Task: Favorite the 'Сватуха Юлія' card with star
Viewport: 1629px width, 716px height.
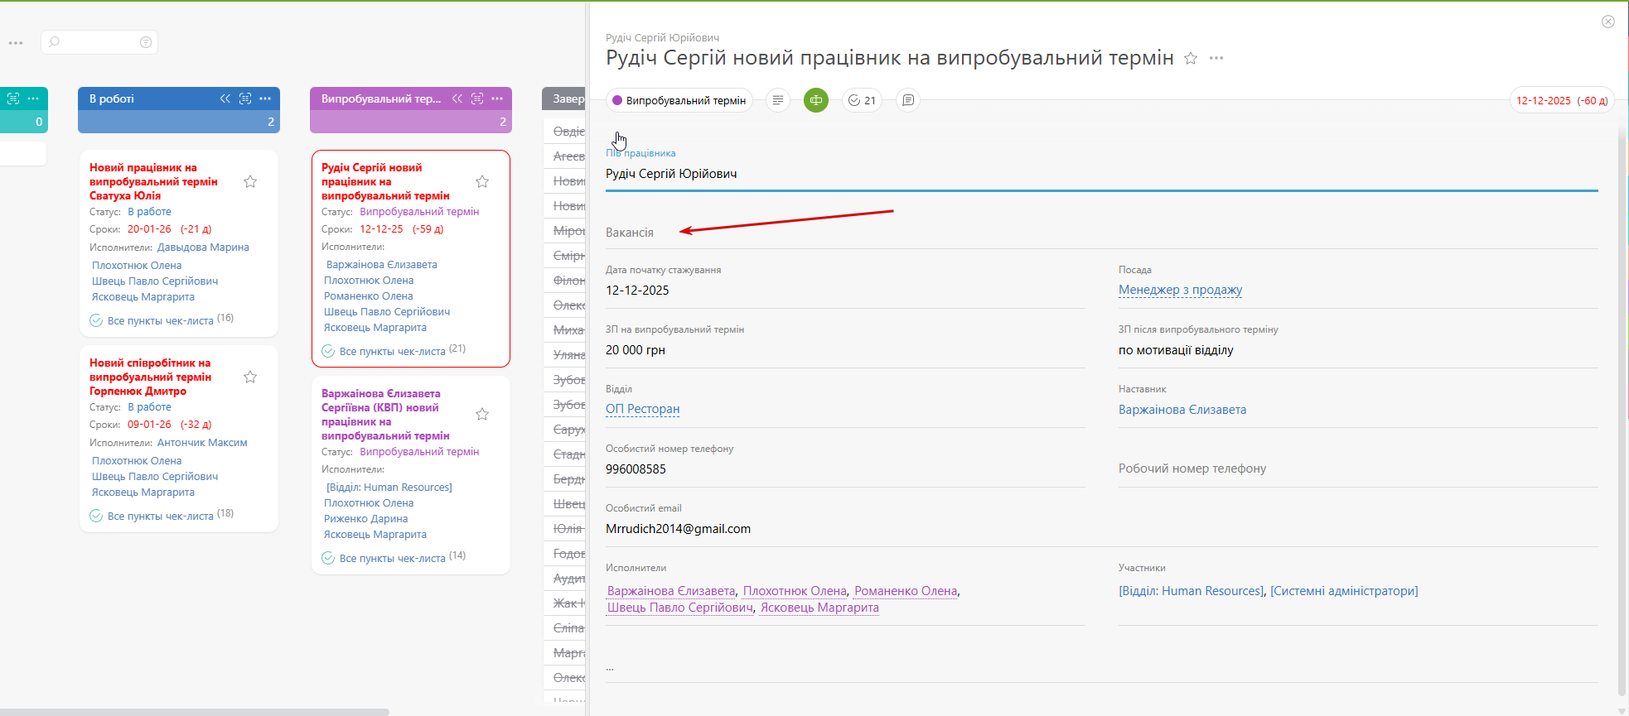Action: point(250,181)
